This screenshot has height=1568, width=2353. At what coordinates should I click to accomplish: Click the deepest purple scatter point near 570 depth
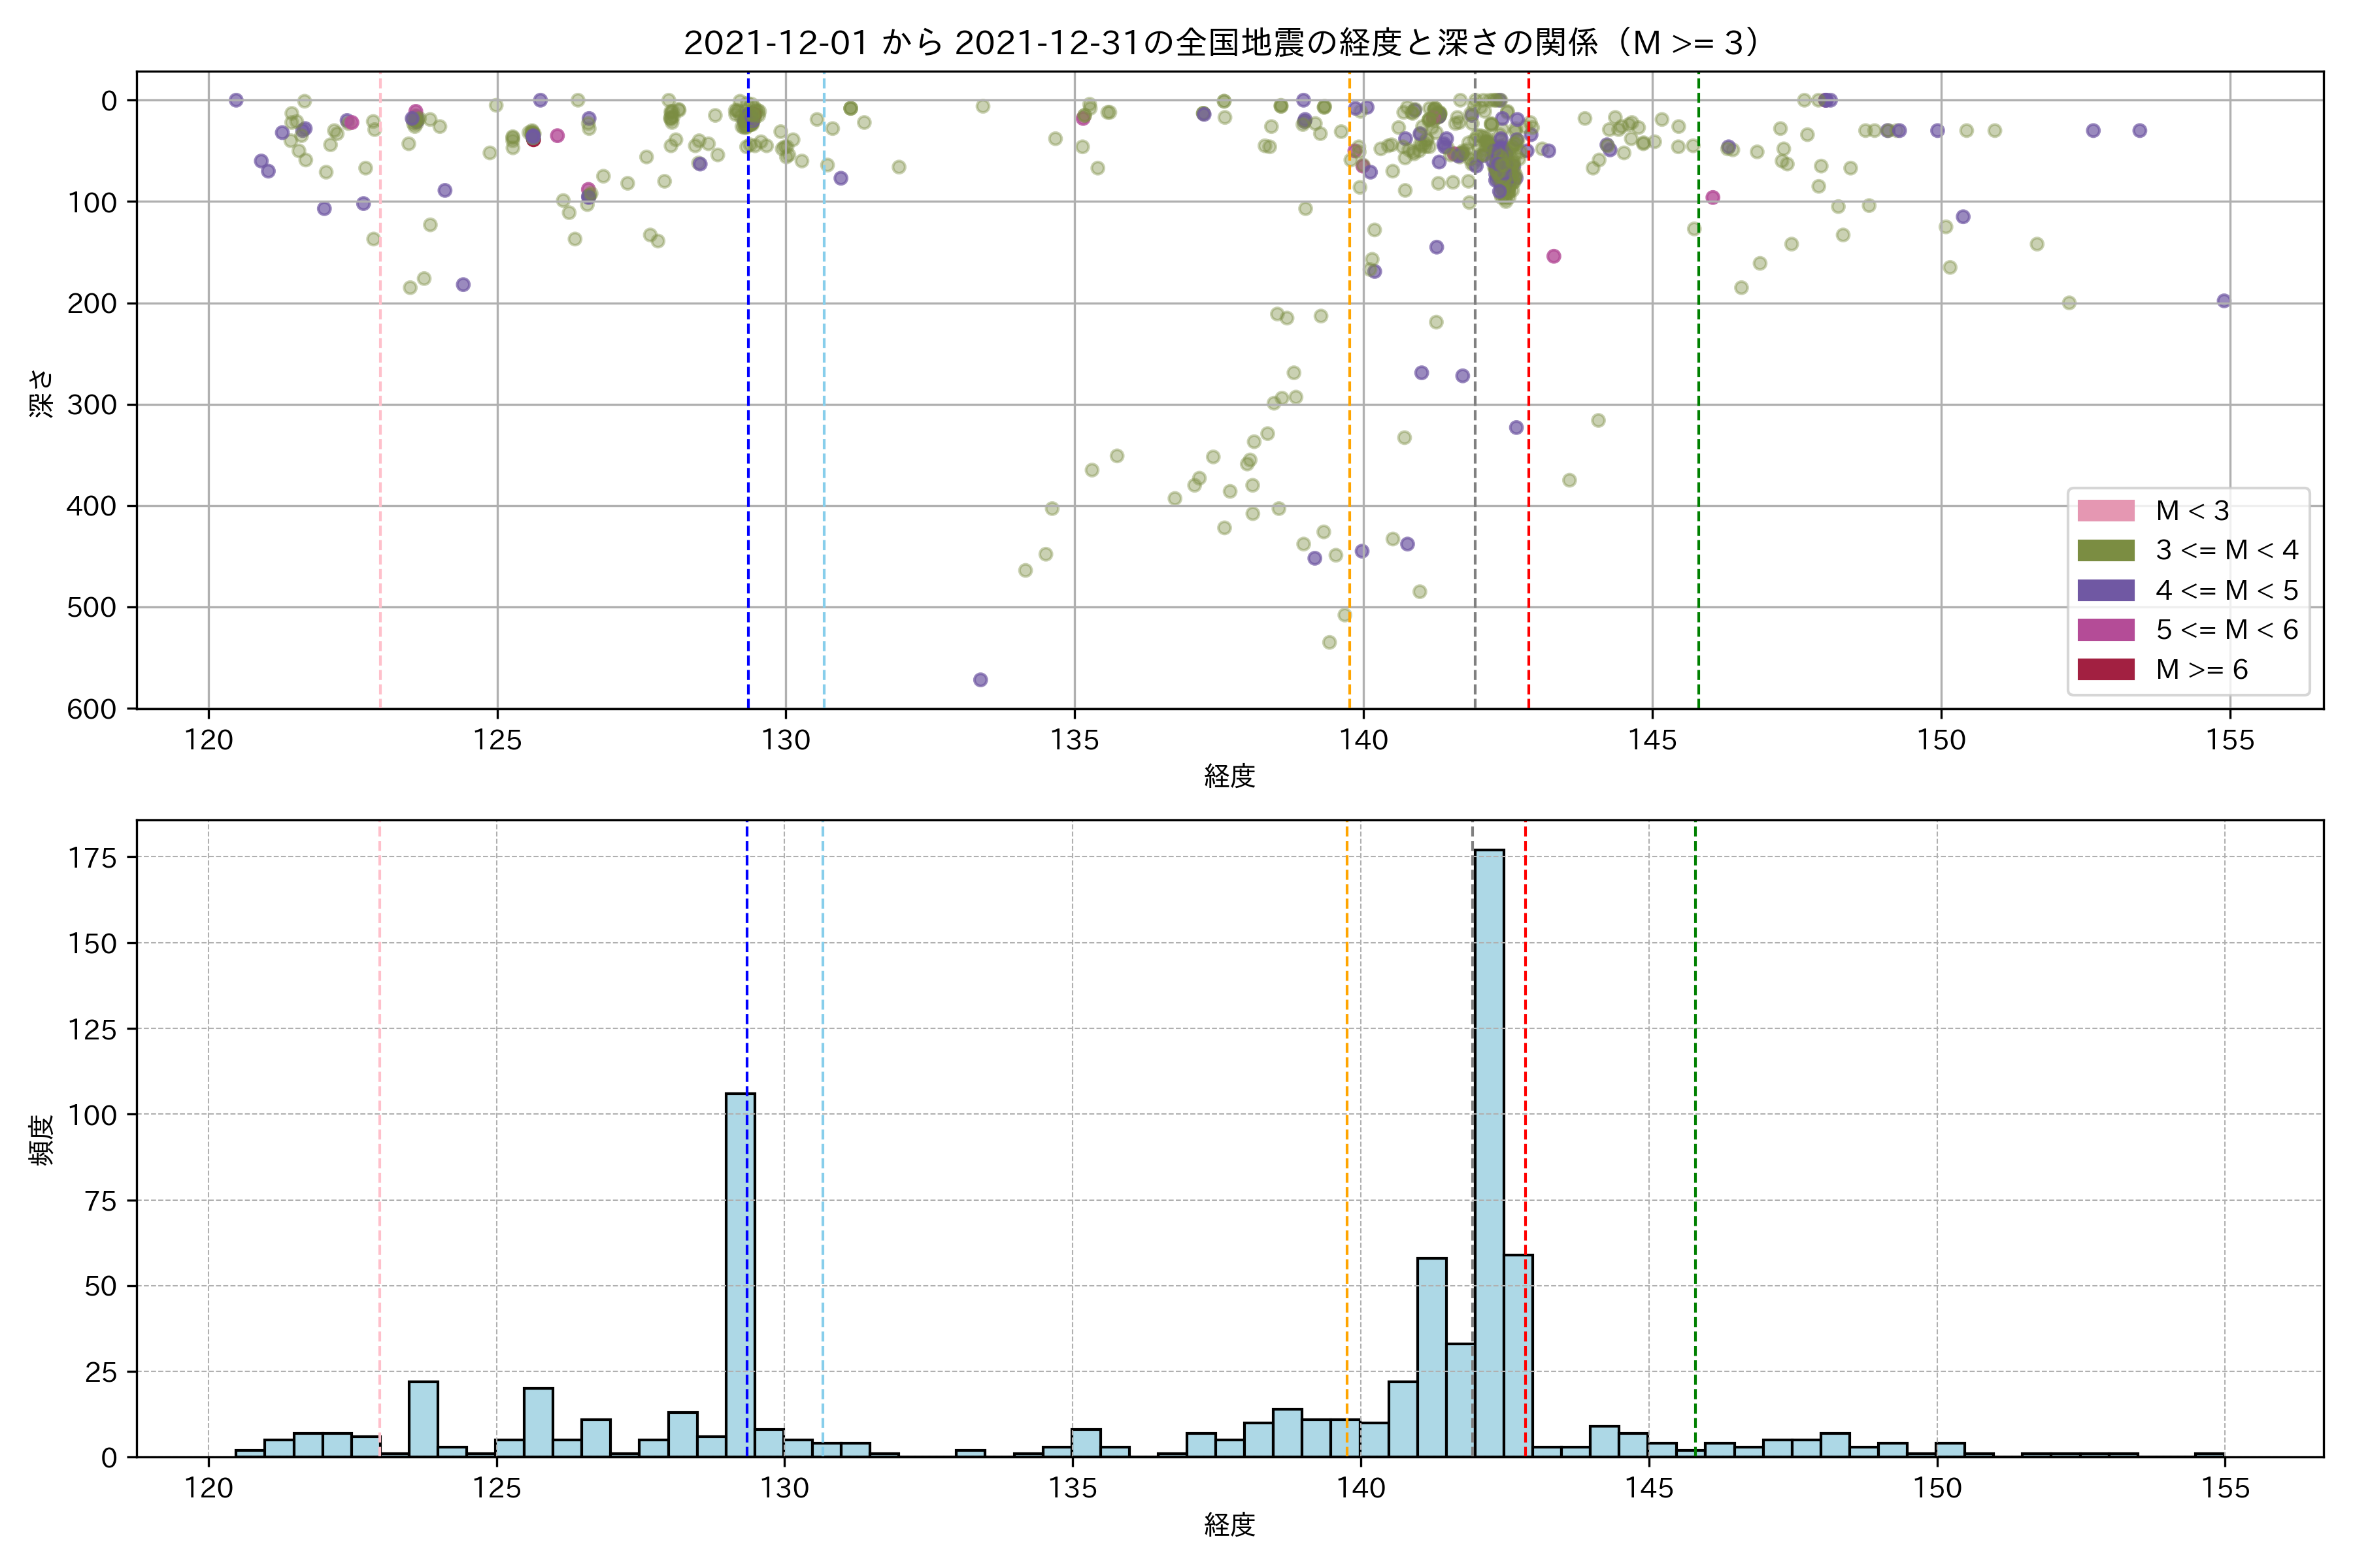(x=980, y=680)
